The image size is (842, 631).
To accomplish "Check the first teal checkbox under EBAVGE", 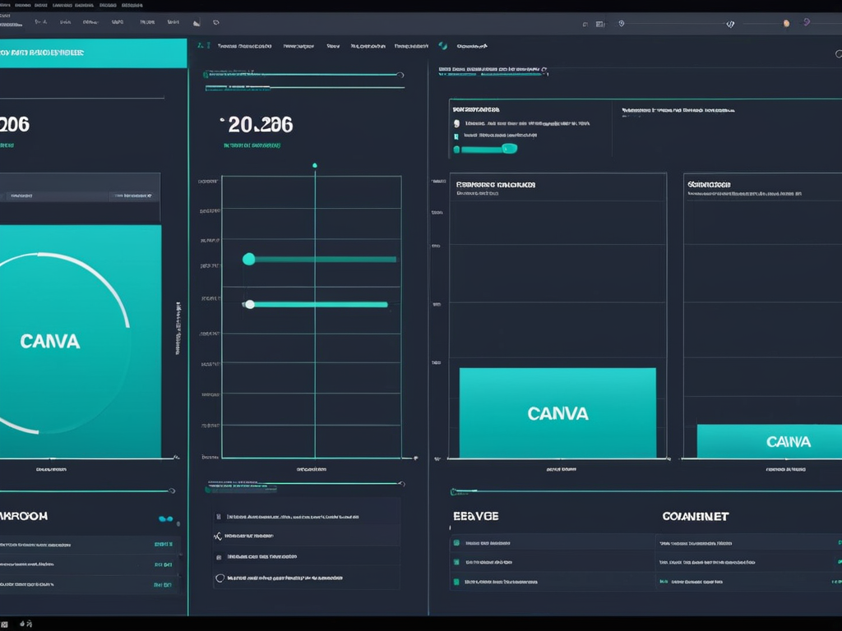I will point(455,543).
